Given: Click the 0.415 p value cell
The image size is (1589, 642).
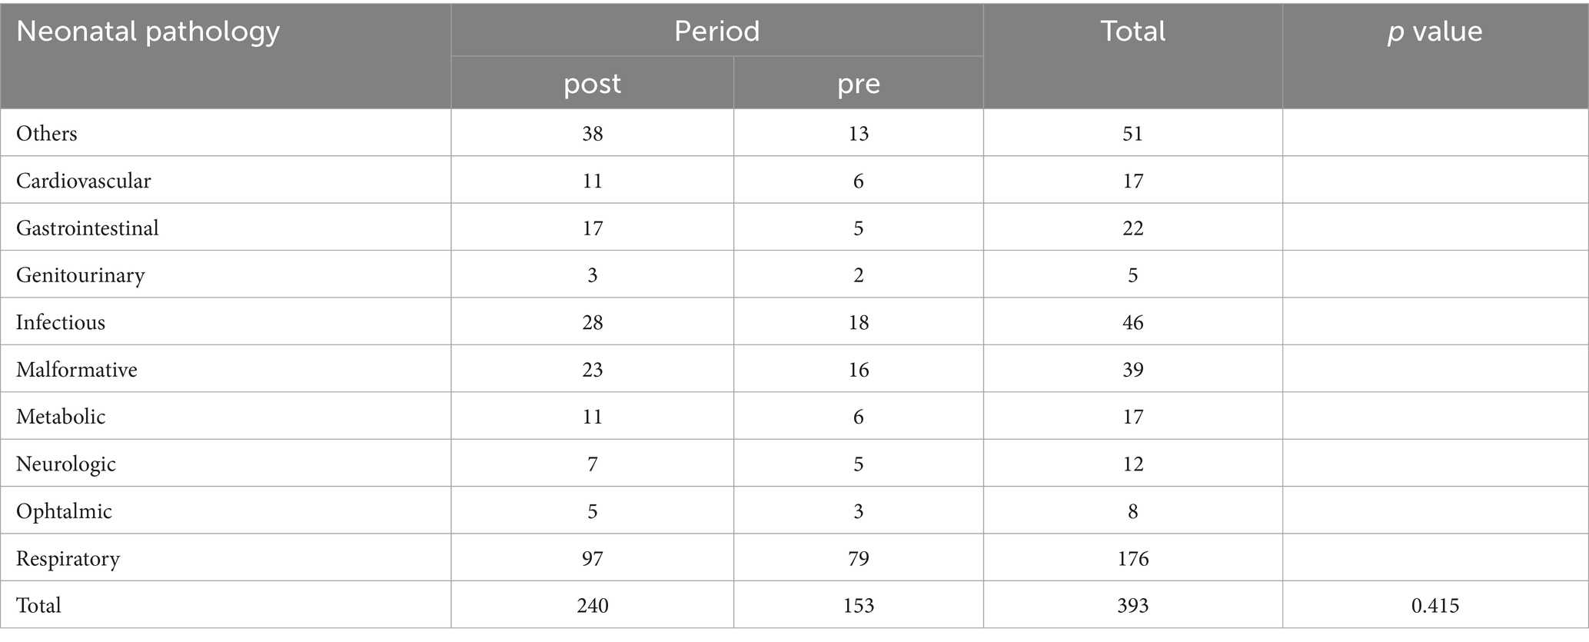Looking at the screenshot, I should (1434, 606).
